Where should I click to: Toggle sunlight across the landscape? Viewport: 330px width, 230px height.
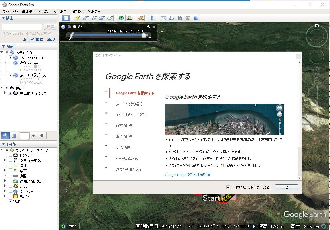129,18
